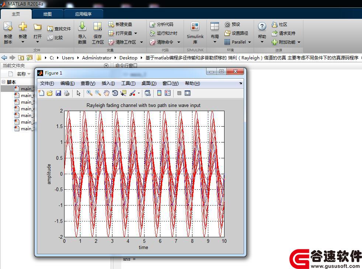Click the browse-for-folder icon in address bar
362x269 pixels.
pyautogui.click(x=29, y=58)
